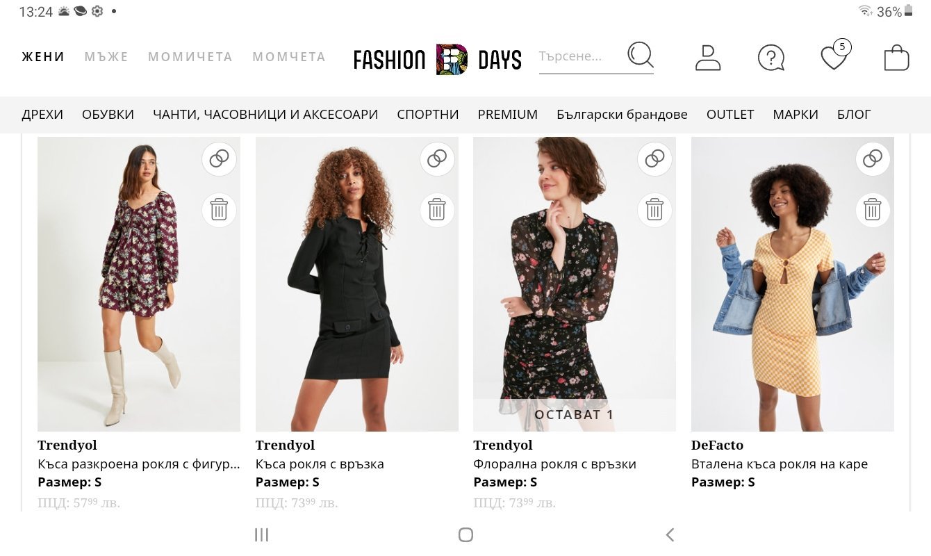Open the help question mark icon
The width and height of the screenshot is (931, 556).
[x=771, y=58]
